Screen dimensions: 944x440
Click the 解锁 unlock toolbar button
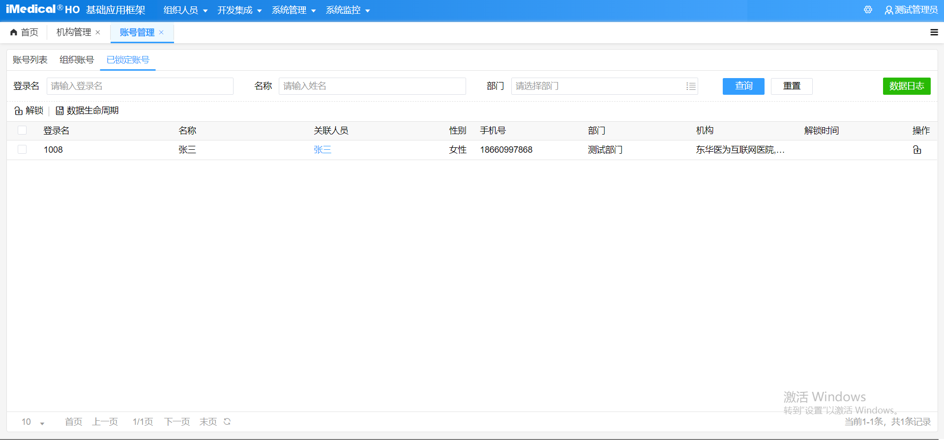coord(29,110)
